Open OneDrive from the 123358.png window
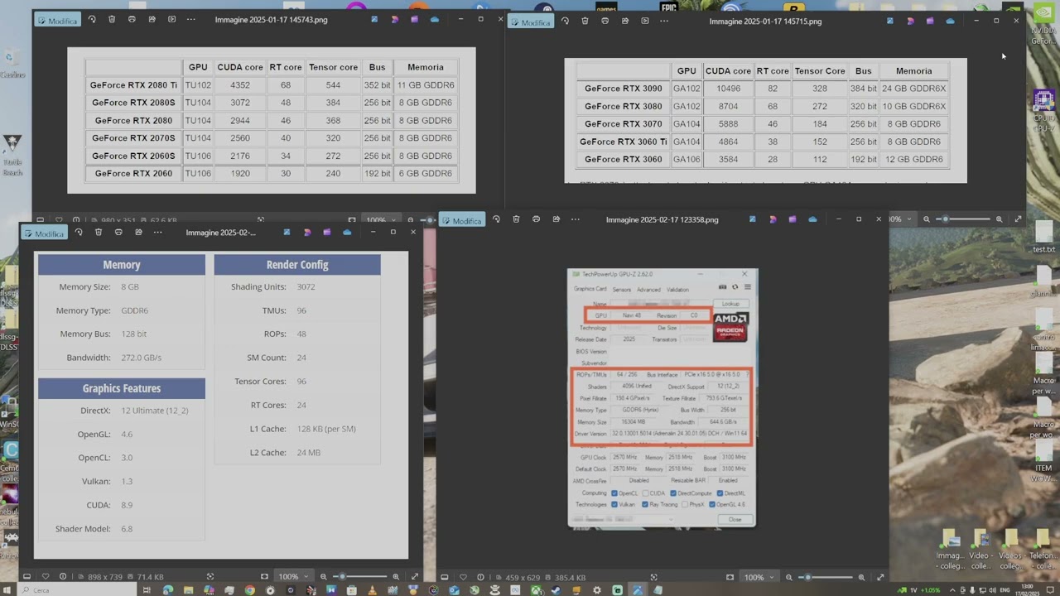Screen dimensions: 1060x596 812,219
